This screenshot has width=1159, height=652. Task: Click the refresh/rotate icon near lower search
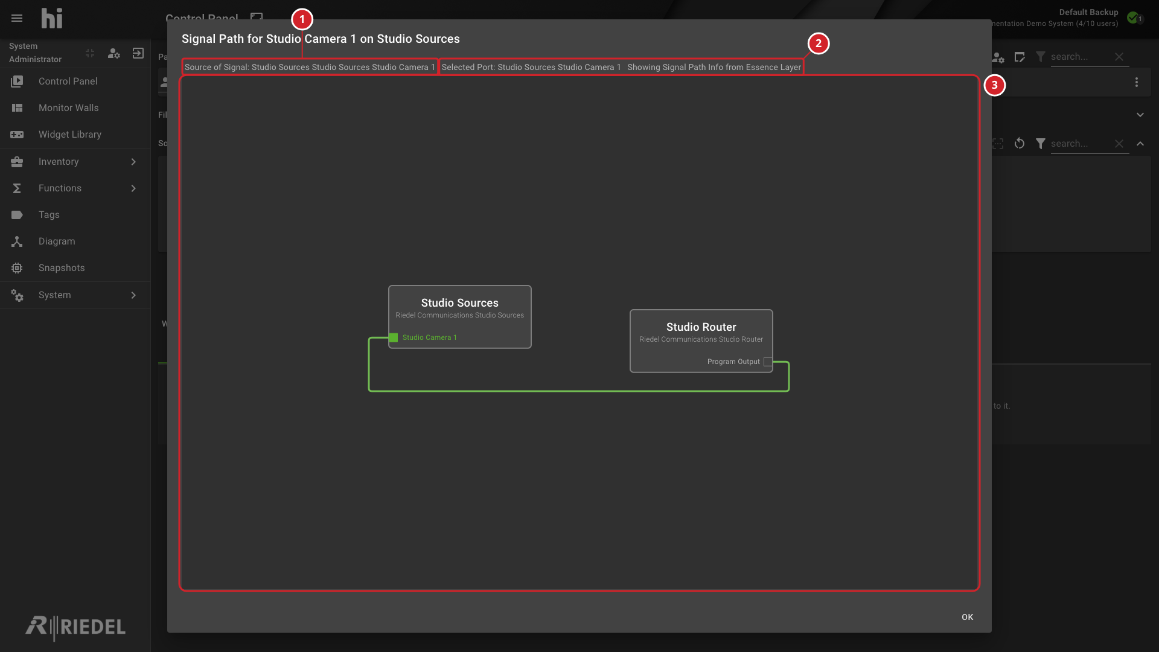click(1020, 144)
